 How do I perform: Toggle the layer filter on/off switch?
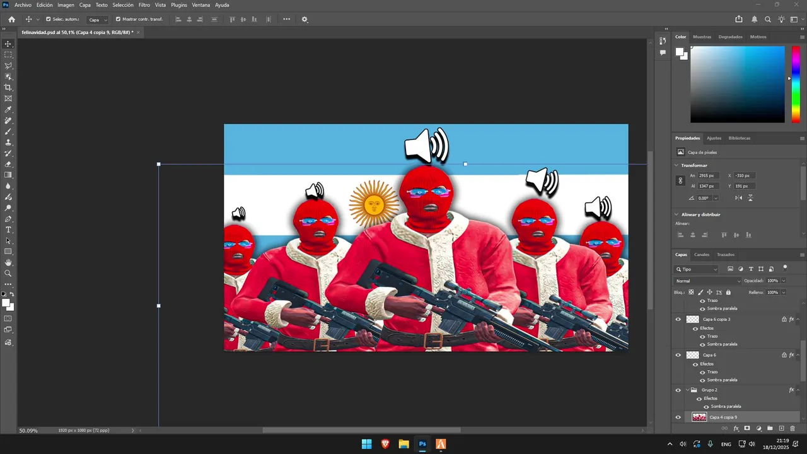click(785, 268)
